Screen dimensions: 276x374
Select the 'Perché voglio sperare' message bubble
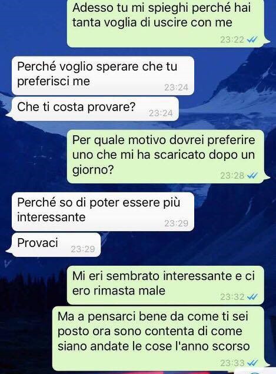(x=103, y=76)
